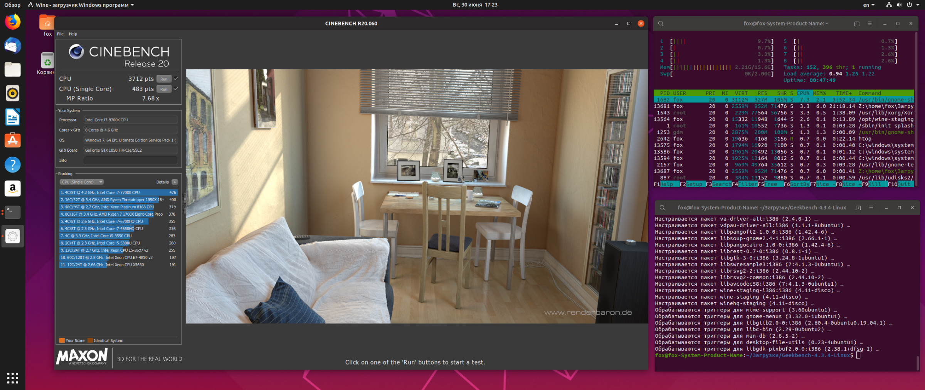The image size is (925, 390).
Task: Click the volume icon in the top bar
Action: coord(899,5)
